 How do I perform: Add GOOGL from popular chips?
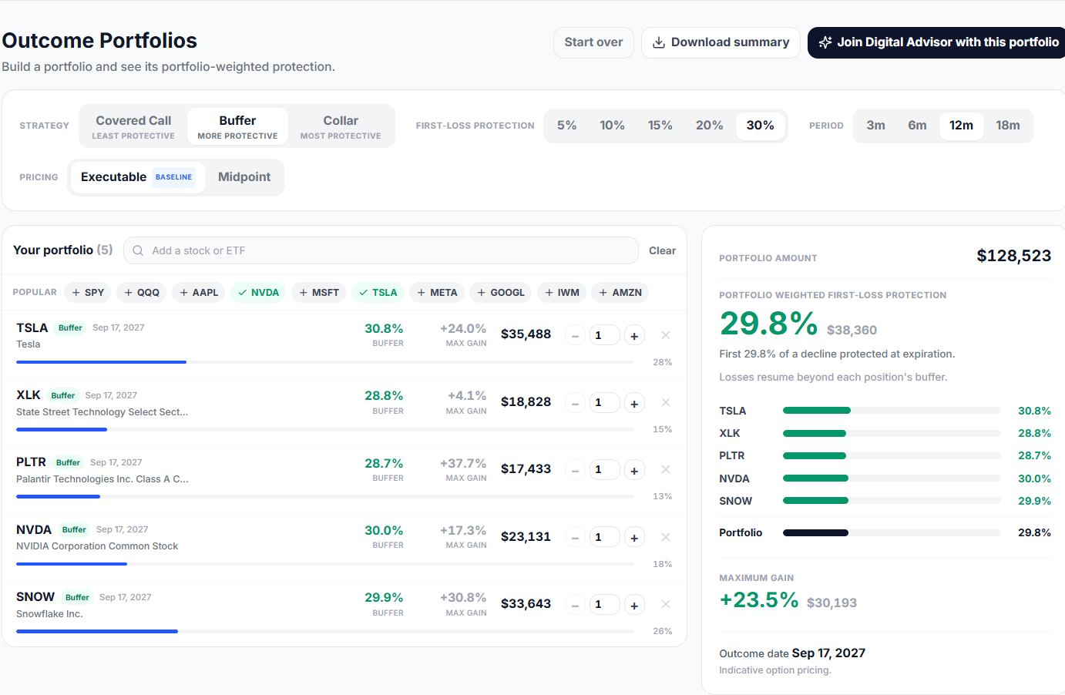(501, 293)
